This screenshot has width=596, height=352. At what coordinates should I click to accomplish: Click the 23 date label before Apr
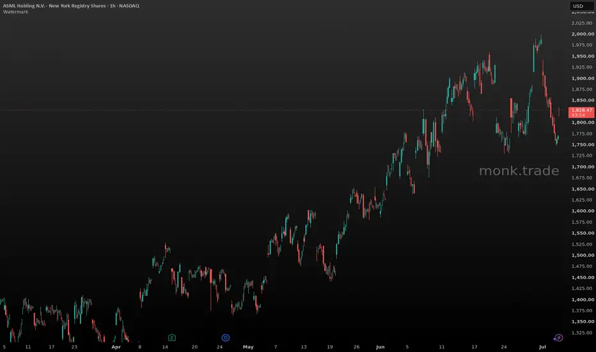pos(74,347)
